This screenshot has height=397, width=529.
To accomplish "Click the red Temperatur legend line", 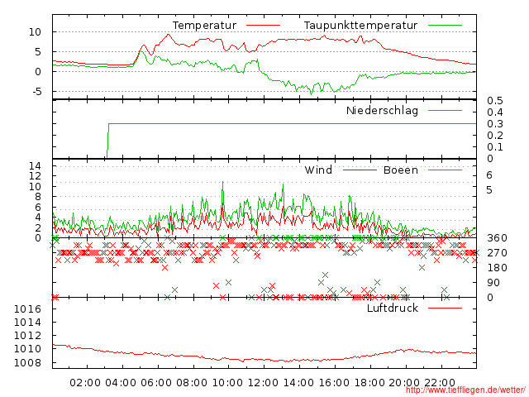I will coord(263,26).
